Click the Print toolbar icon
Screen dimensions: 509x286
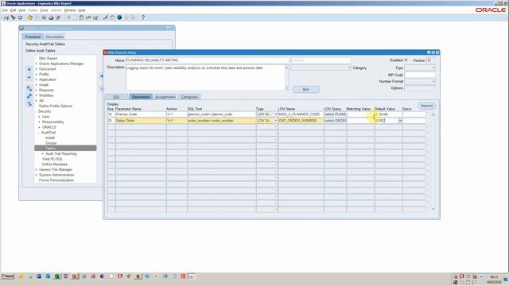point(51,17)
